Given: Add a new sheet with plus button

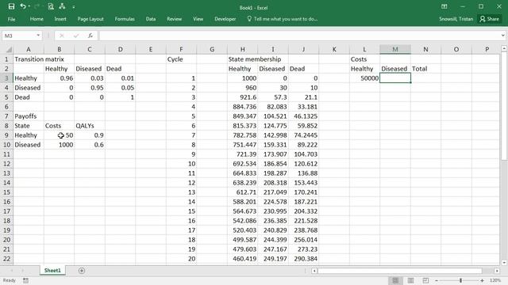Looking at the screenshot, I should 82,271.
